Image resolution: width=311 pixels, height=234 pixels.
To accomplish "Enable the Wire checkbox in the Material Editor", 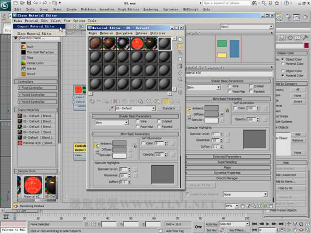I will [138, 121].
